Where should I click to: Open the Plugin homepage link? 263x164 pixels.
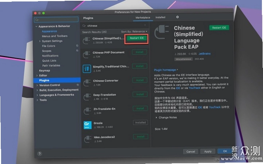tap(166, 70)
